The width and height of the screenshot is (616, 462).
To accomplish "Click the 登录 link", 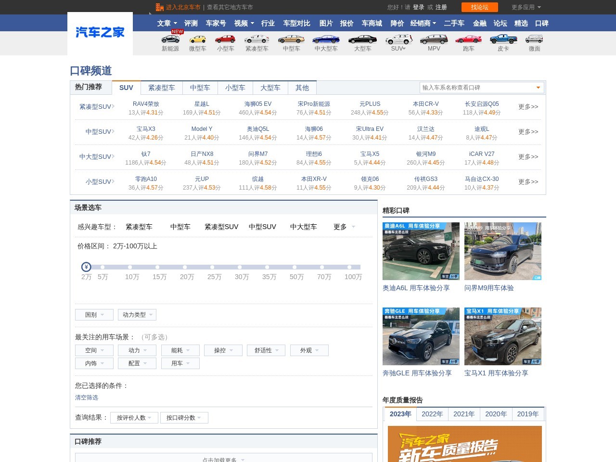I will coord(419,7).
